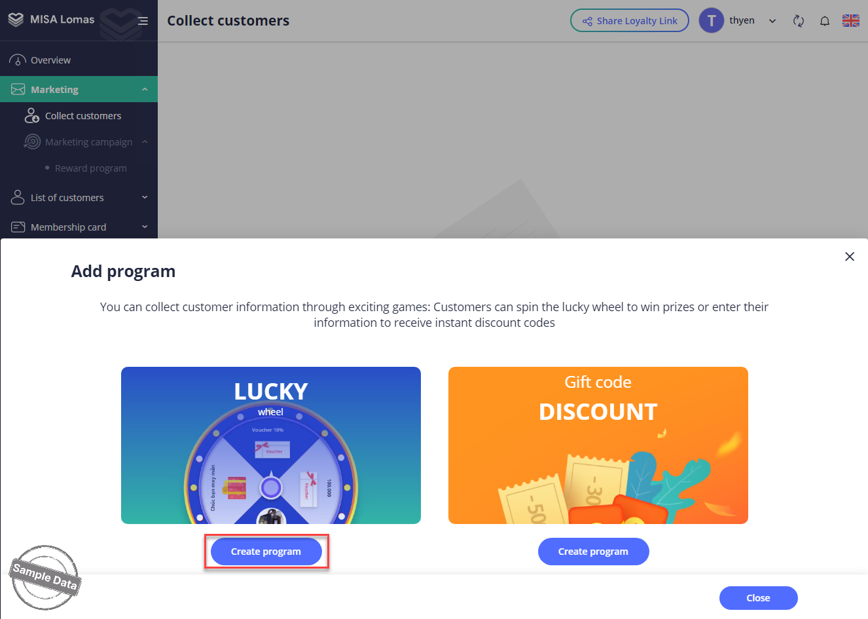Open the thyen account dropdown arrow

772,21
